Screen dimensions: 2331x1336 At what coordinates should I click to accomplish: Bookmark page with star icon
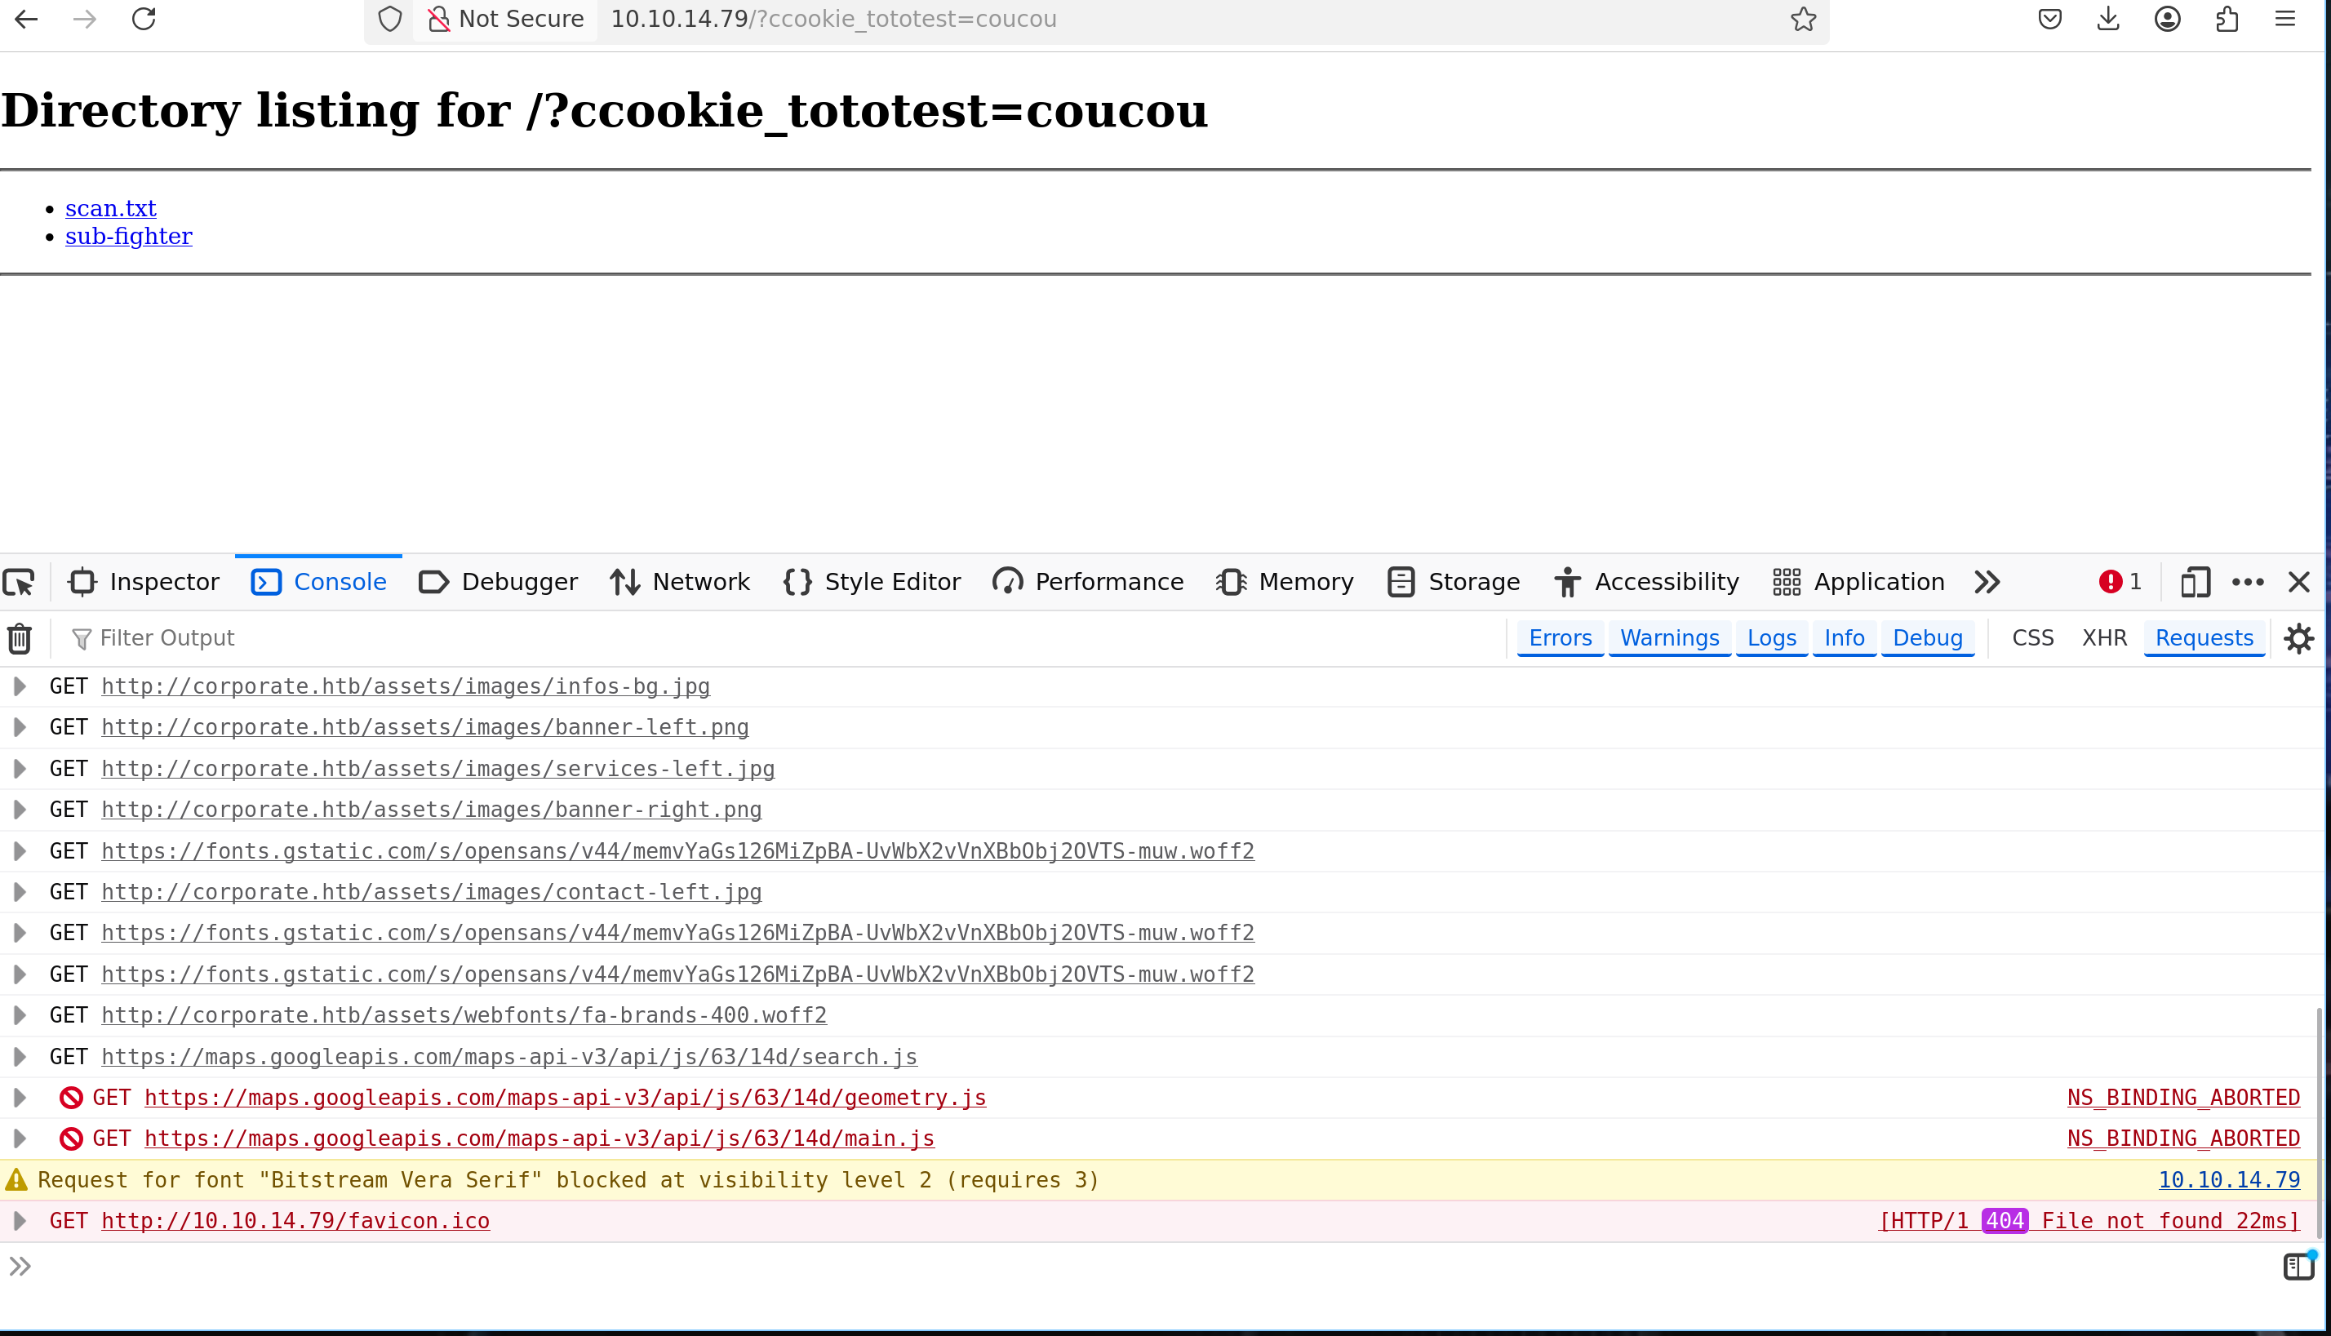pos(1803,20)
